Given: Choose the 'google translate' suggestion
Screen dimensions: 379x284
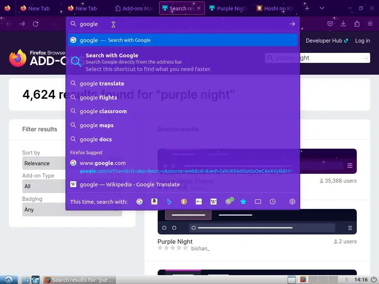Looking at the screenshot, I should [x=183, y=84].
